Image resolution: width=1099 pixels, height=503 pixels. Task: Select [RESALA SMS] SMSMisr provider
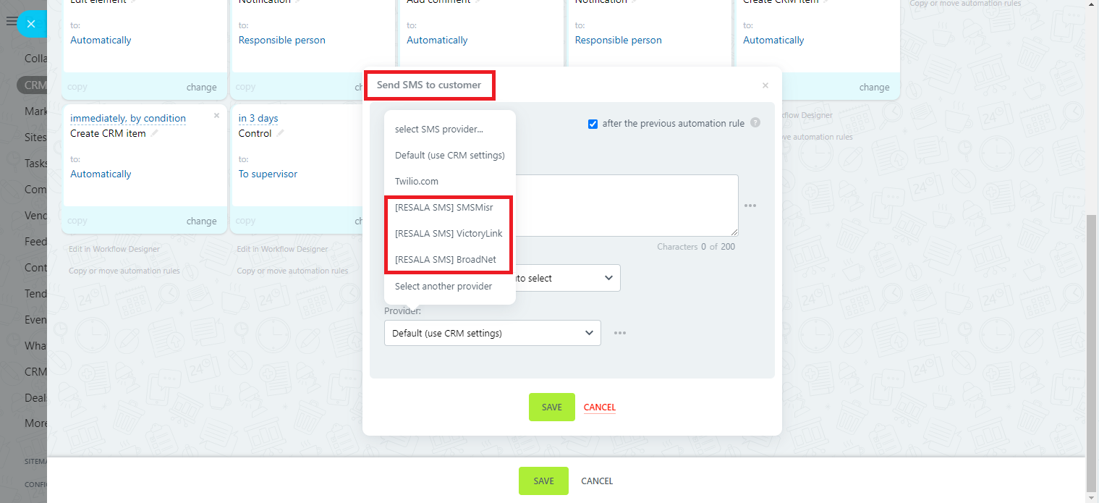[444, 207]
